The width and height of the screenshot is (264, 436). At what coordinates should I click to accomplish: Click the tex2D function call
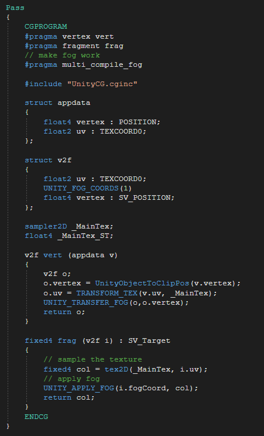[116, 369]
